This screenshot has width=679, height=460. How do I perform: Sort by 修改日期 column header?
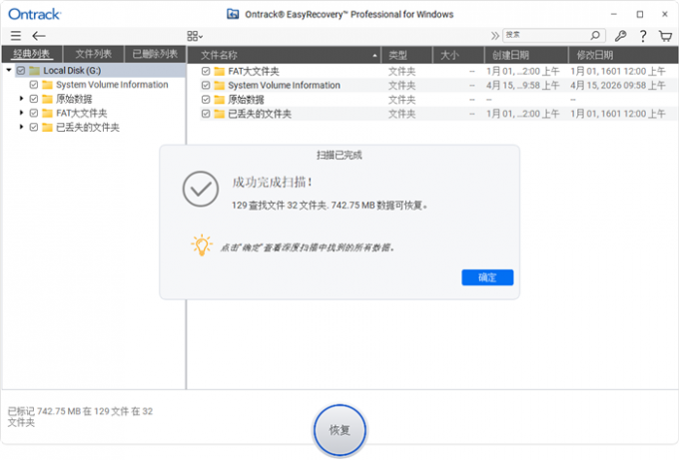[x=623, y=55]
